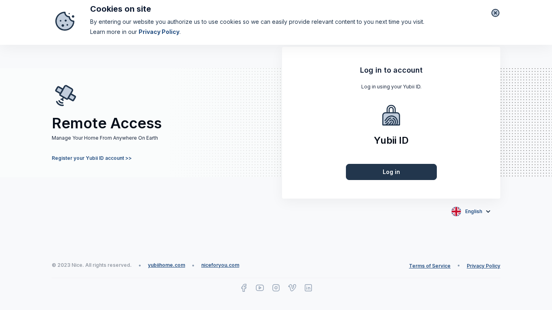Open footer Privacy Policy link
This screenshot has height=310, width=552.
[x=483, y=266]
